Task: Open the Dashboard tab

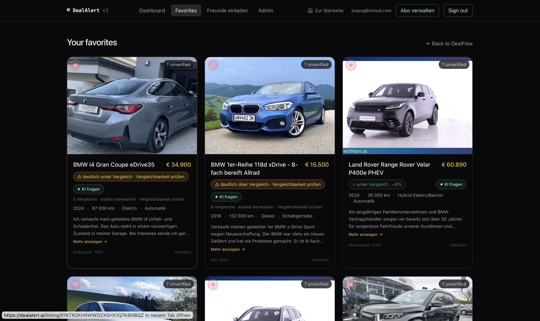Action: coord(152,10)
